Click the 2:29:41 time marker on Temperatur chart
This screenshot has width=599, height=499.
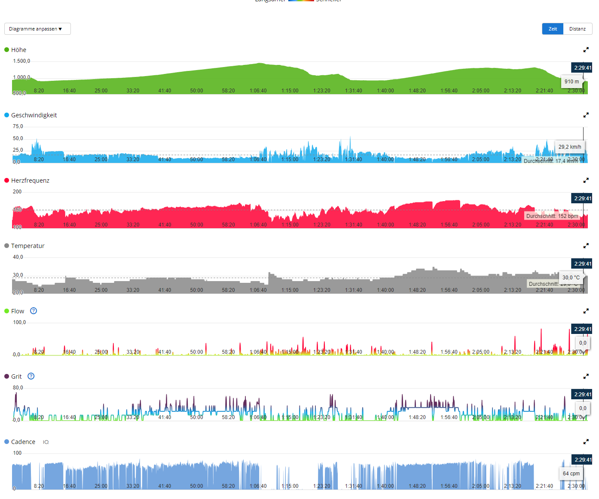pos(583,264)
